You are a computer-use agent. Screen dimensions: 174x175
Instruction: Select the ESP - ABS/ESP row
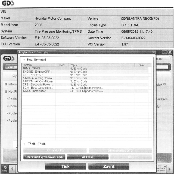pos(85,75)
